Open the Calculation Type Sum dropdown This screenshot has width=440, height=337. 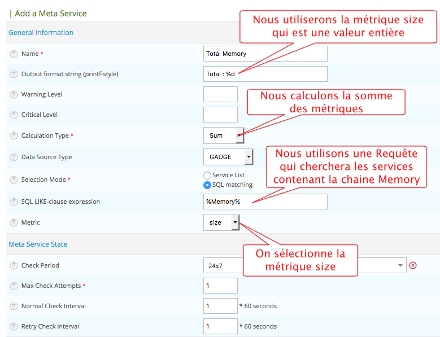(223, 135)
